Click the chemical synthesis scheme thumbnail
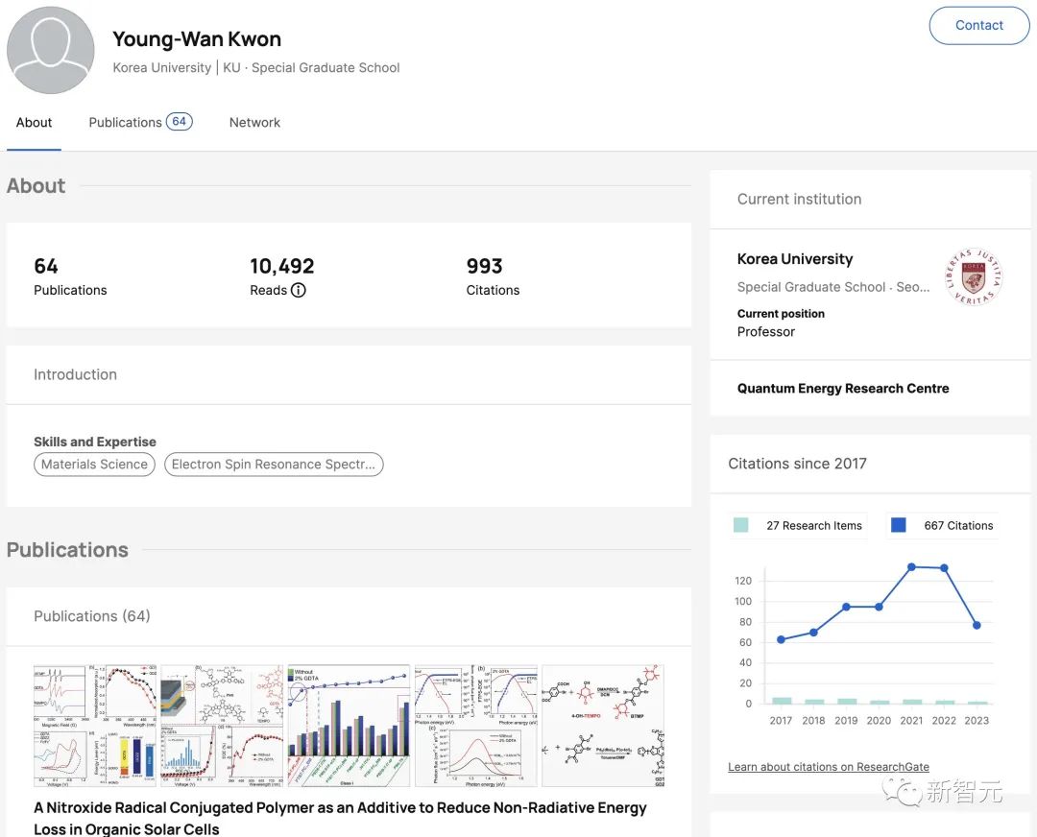The image size is (1037, 837). pos(602,725)
